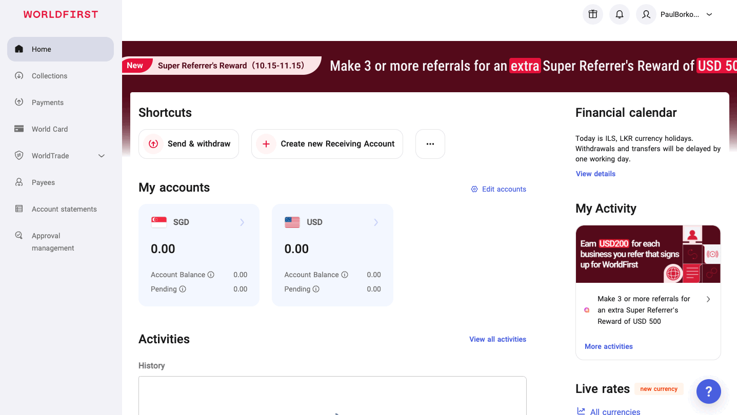Go to Collections in the sidebar
This screenshot has width=737, height=415.
tap(49, 76)
